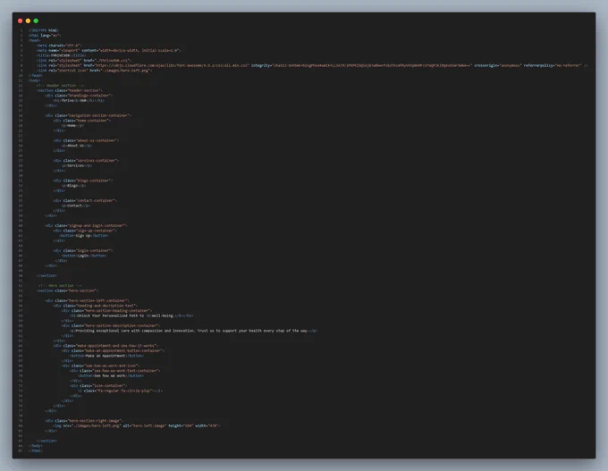Click the paragraph containing Services
608x471 pixels.
point(77,165)
